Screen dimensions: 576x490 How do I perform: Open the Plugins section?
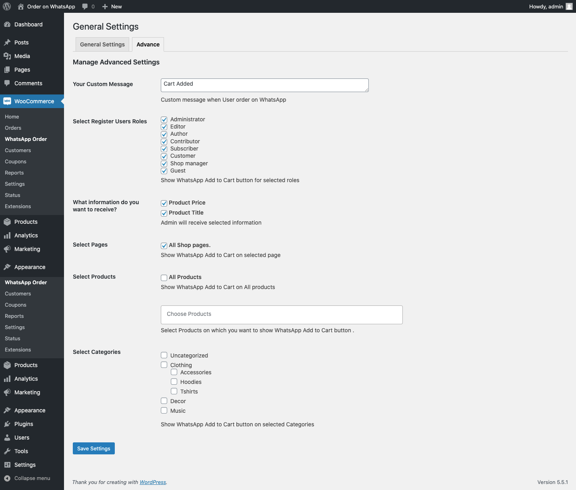(x=23, y=424)
